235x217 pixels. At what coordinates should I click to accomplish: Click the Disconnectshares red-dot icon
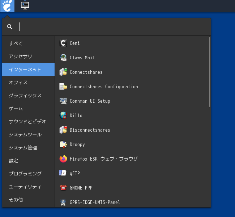click(x=63, y=130)
